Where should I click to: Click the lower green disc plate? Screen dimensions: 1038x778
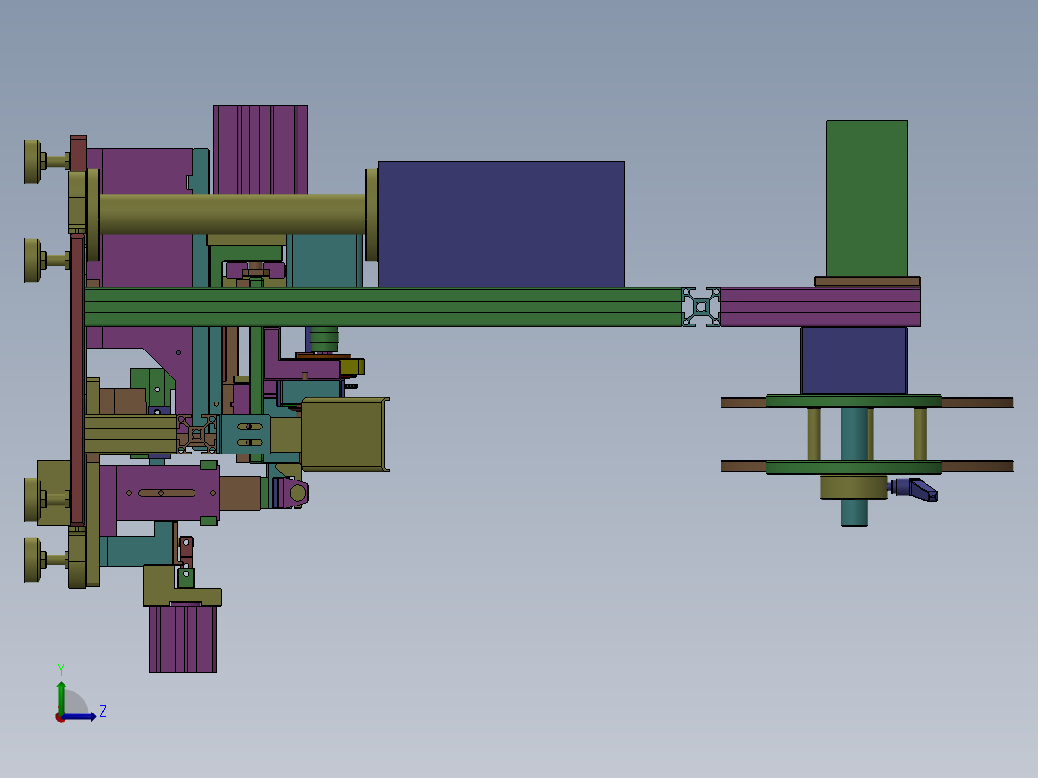[x=854, y=467]
